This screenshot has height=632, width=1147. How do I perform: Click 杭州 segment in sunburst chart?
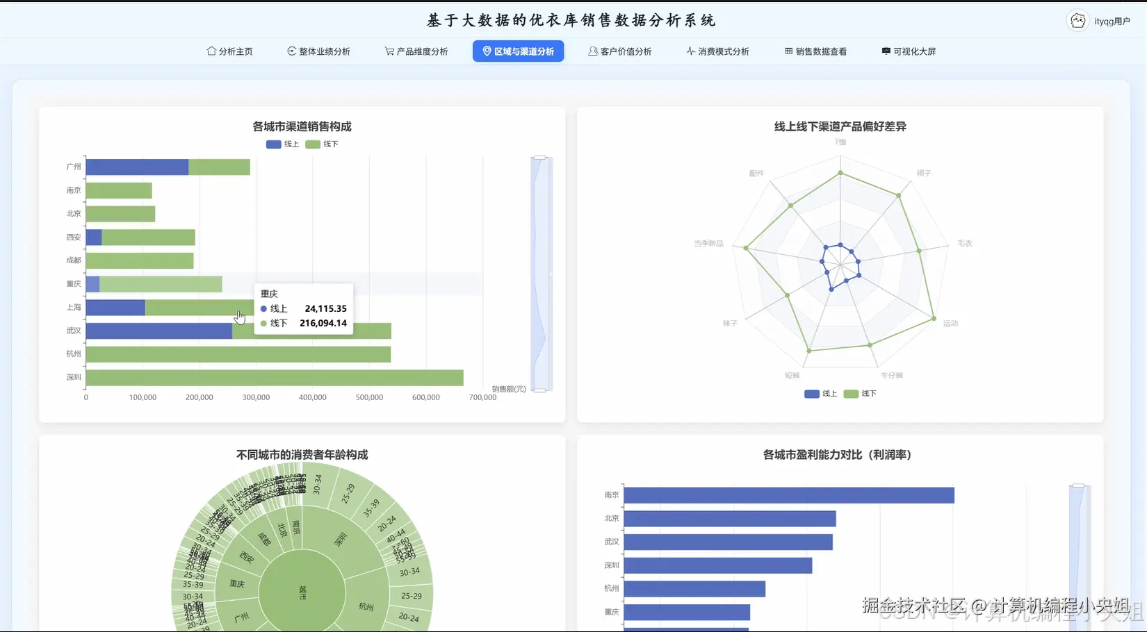pyautogui.click(x=366, y=606)
